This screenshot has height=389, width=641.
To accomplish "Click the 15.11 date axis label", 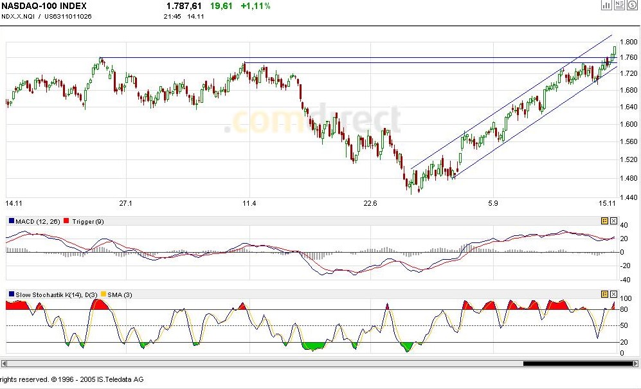I will click(608, 203).
